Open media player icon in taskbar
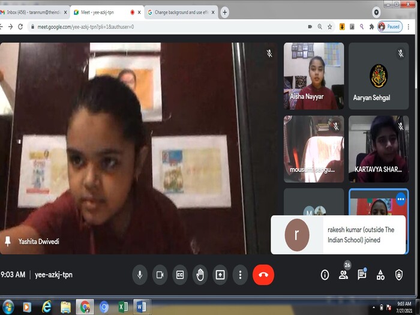 pyautogui.click(x=27, y=307)
